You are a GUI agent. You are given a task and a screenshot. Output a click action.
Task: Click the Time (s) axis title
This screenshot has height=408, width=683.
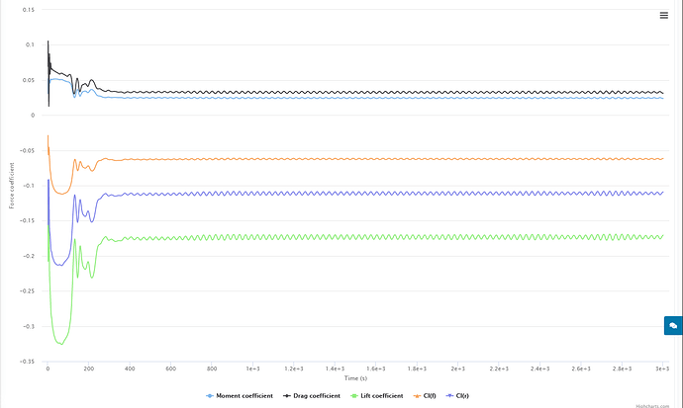click(355, 378)
